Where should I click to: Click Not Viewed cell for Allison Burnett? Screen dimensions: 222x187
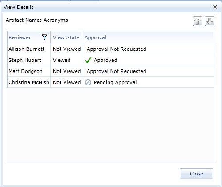[x=67, y=49]
